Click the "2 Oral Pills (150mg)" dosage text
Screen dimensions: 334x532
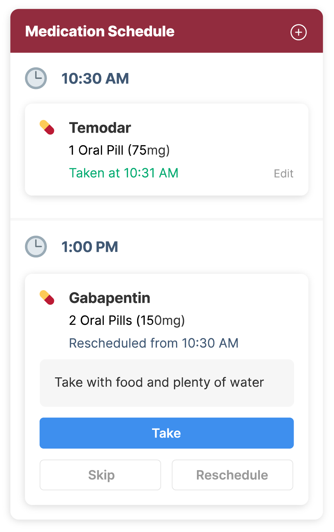click(x=127, y=320)
